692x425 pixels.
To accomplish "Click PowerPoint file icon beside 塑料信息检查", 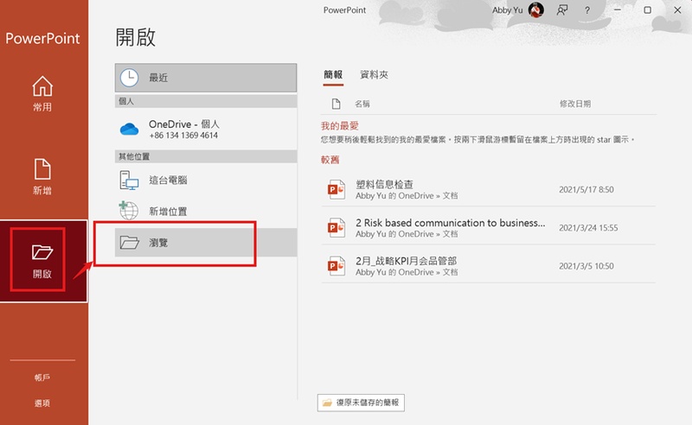I will pyautogui.click(x=336, y=189).
